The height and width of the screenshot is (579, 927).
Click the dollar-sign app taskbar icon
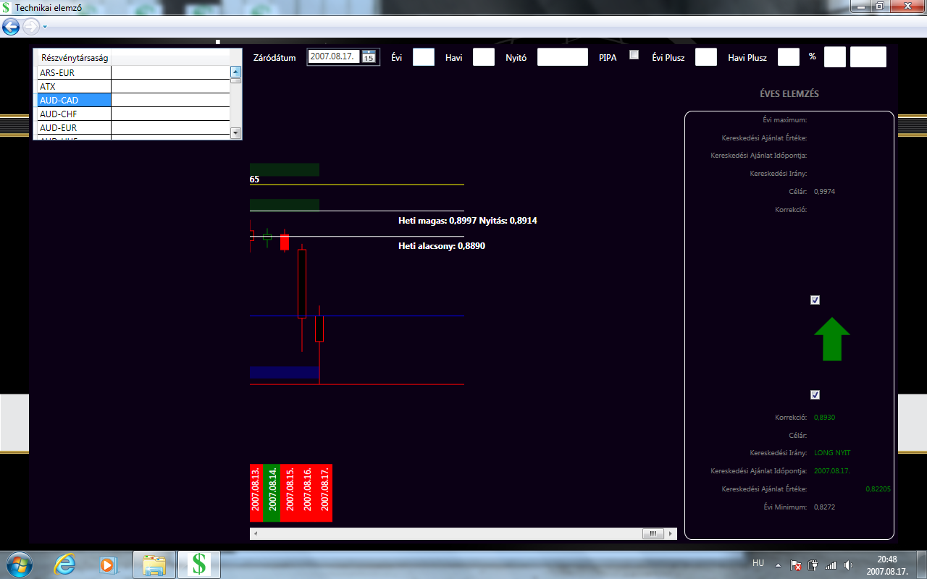[x=198, y=564]
